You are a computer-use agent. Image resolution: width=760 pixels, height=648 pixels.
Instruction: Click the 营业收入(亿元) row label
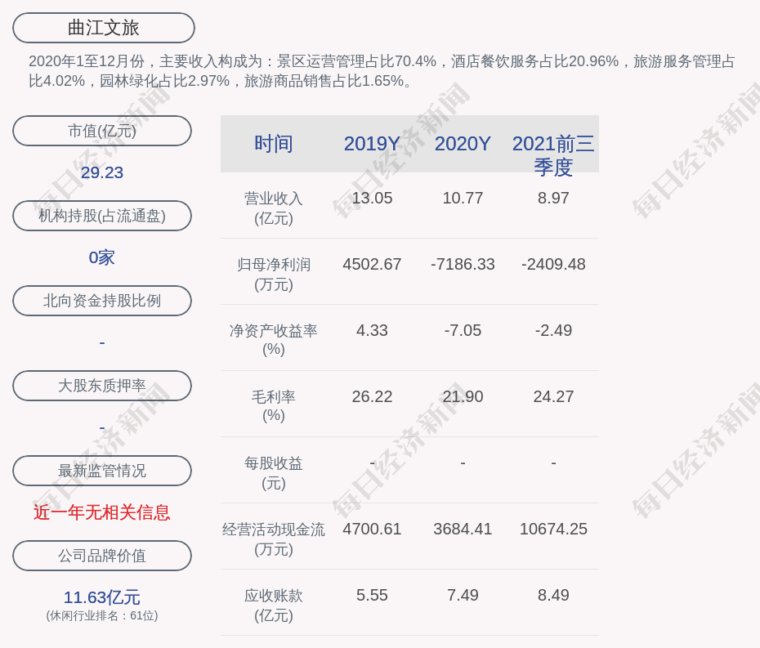[274, 208]
